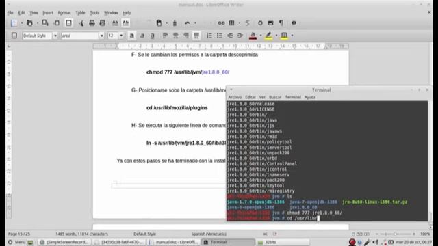Set Justified alignment

(x=196, y=36)
